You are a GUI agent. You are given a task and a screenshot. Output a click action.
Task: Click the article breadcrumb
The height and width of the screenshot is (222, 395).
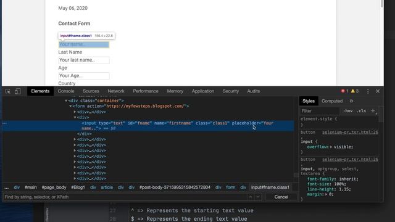tap(107, 187)
